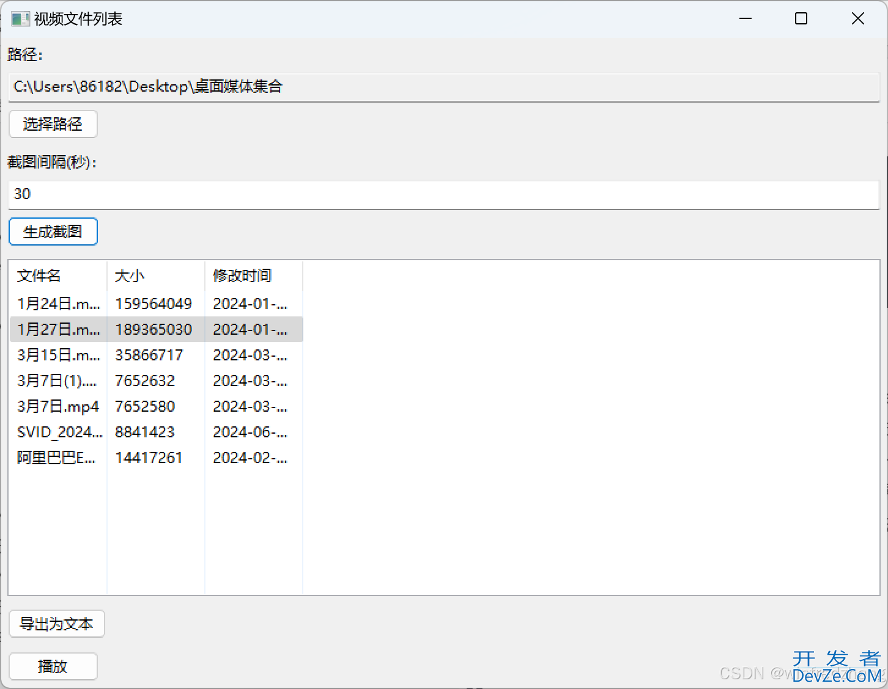Click the 修改时间 column header

point(253,276)
